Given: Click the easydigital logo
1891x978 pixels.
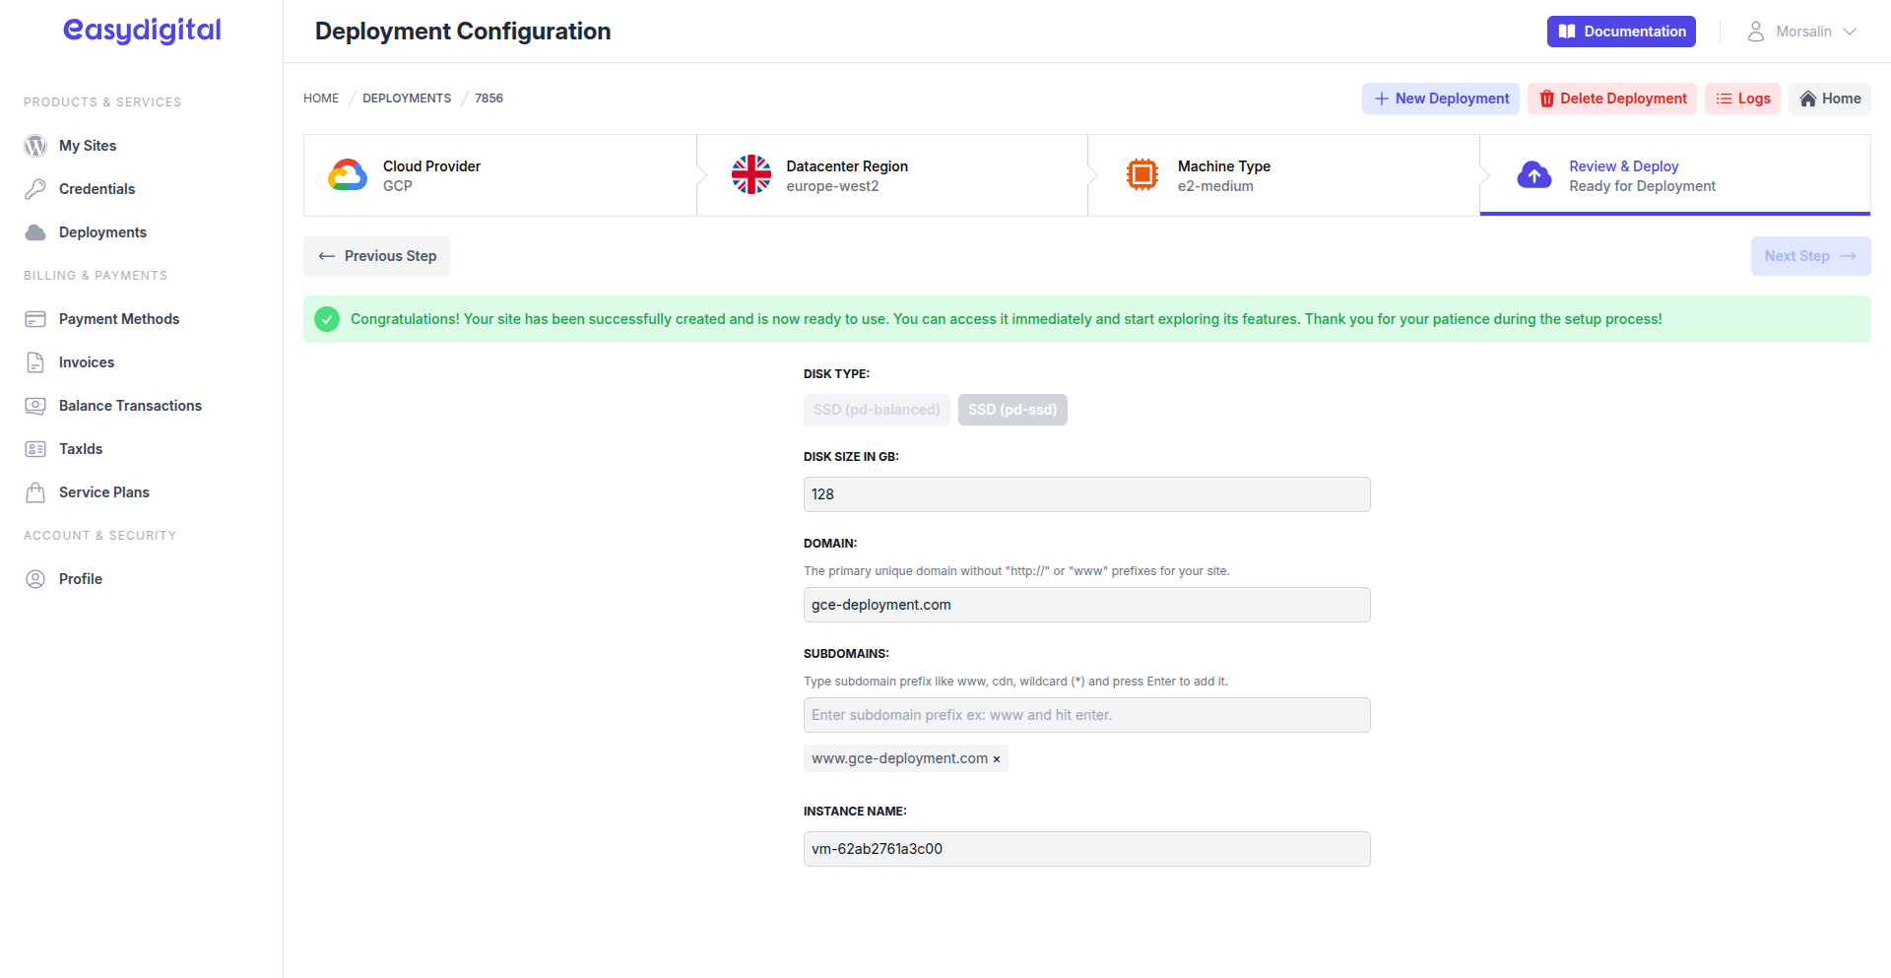Looking at the screenshot, I should 141,31.
